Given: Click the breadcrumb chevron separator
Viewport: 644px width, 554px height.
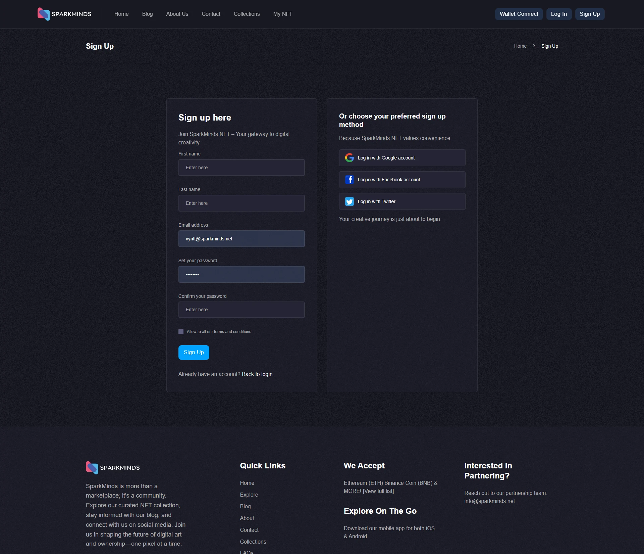Looking at the screenshot, I should tap(534, 46).
